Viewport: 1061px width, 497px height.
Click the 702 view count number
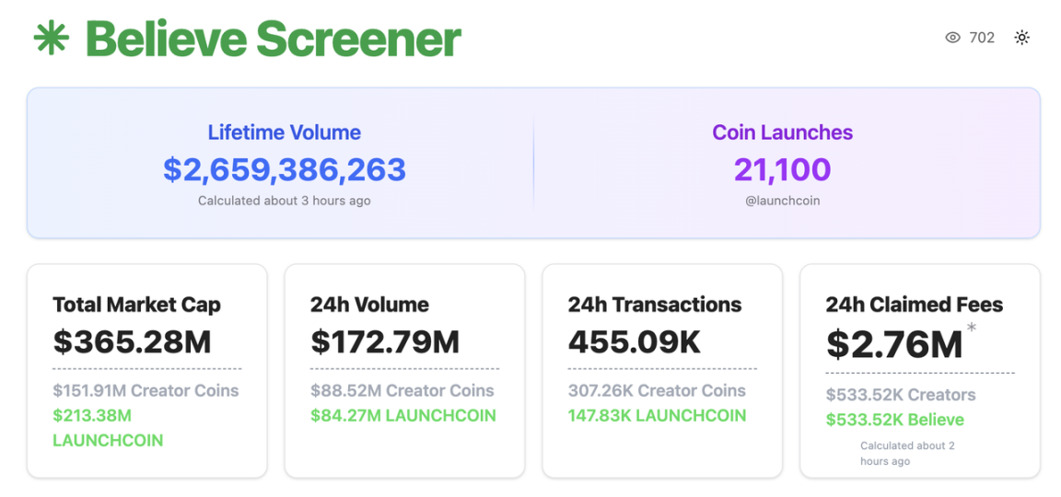[982, 38]
